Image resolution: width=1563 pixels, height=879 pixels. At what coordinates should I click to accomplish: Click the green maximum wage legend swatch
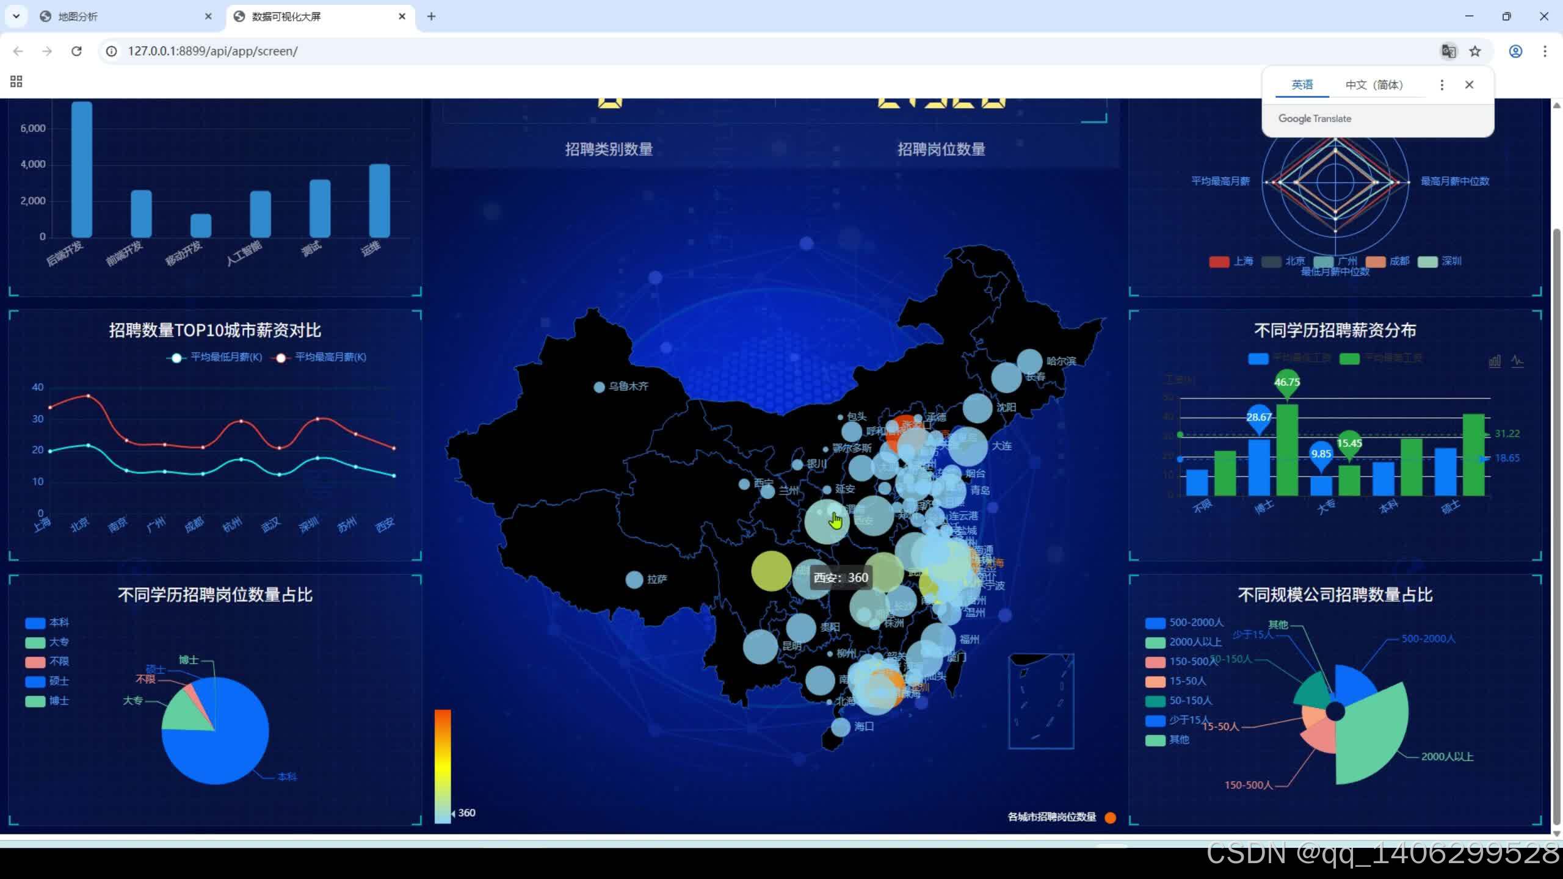click(1349, 359)
